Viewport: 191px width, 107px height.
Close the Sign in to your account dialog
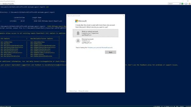[x=123, y=16]
